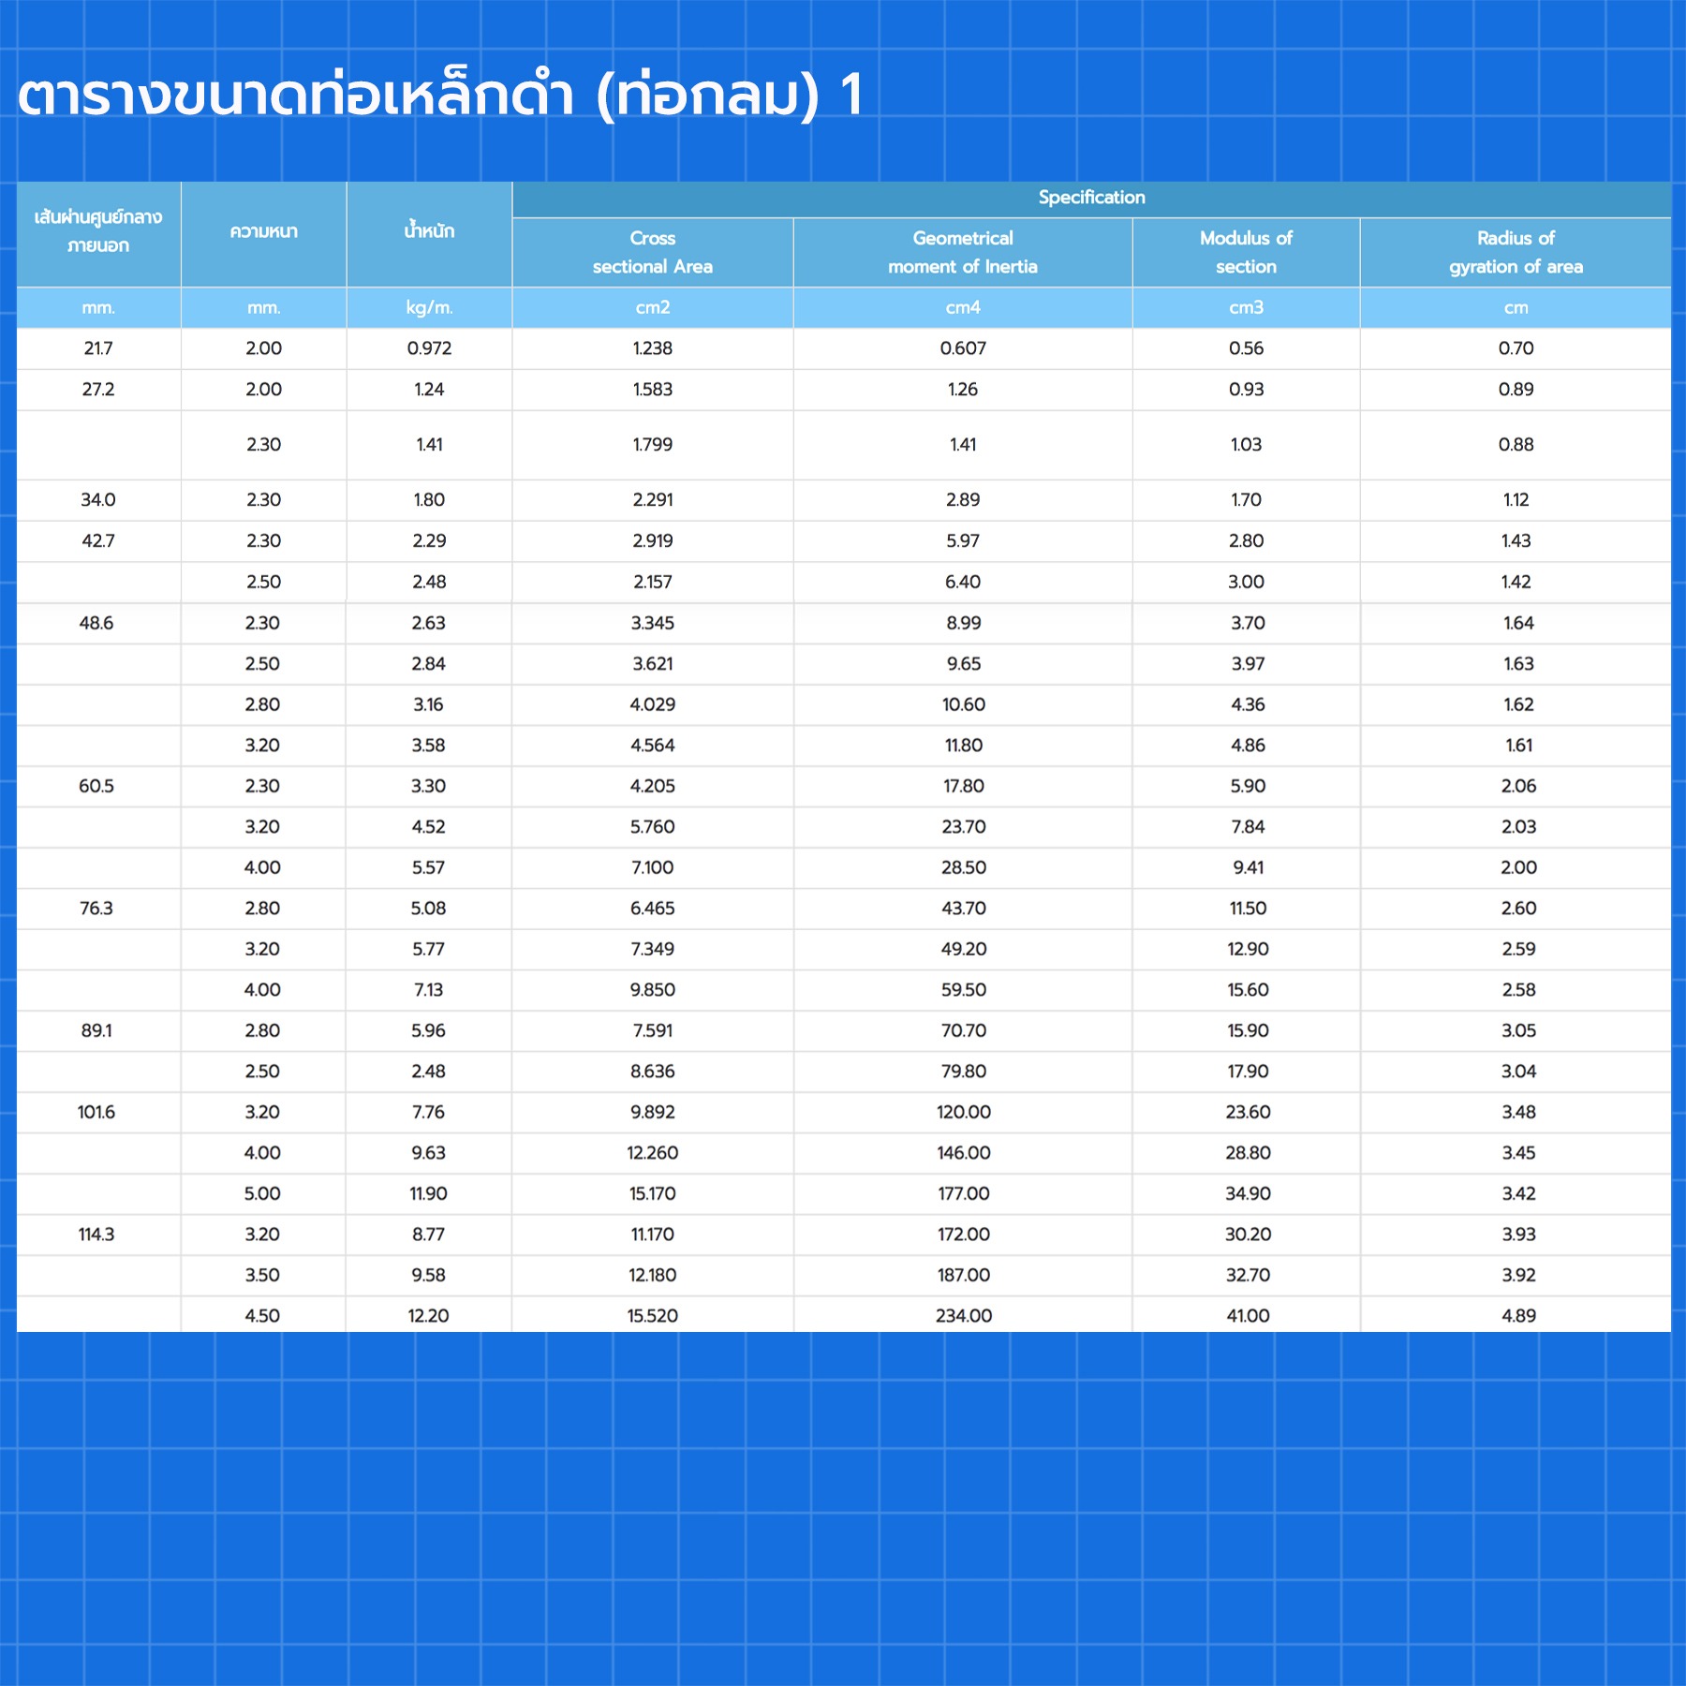
Task: Select outer diameter value '114.3'
Action: [96, 1235]
